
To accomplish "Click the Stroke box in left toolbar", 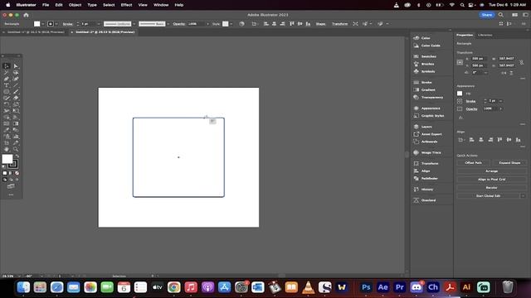I will [13, 164].
